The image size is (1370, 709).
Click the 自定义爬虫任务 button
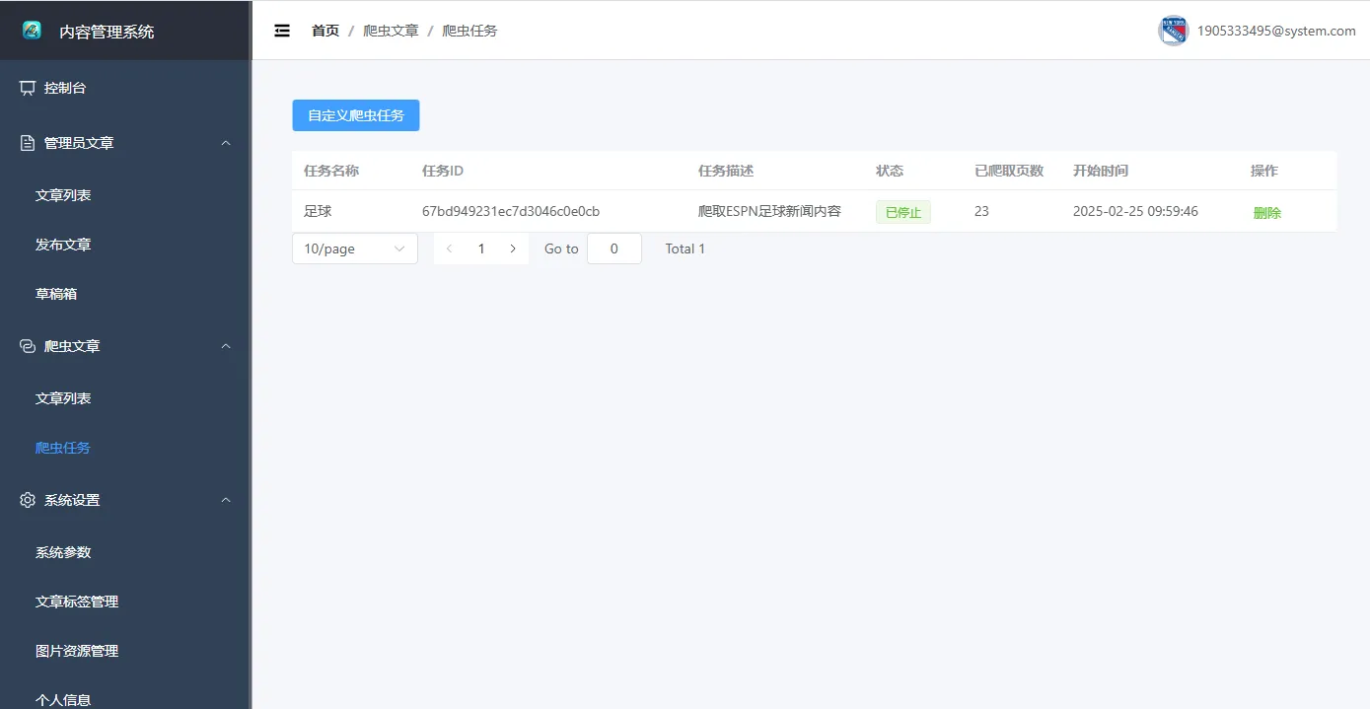point(356,115)
